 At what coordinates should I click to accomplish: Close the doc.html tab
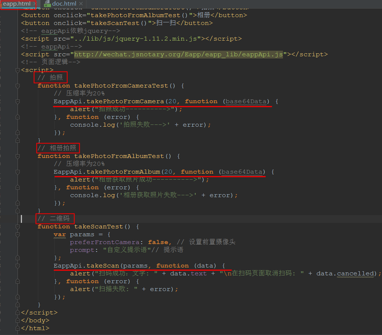point(81,4)
